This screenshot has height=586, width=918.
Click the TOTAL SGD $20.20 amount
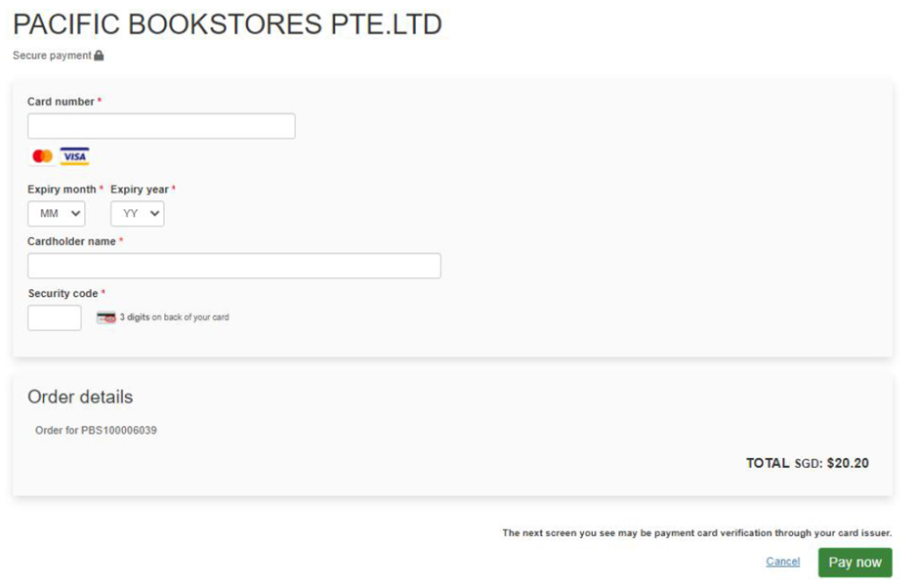click(x=808, y=463)
